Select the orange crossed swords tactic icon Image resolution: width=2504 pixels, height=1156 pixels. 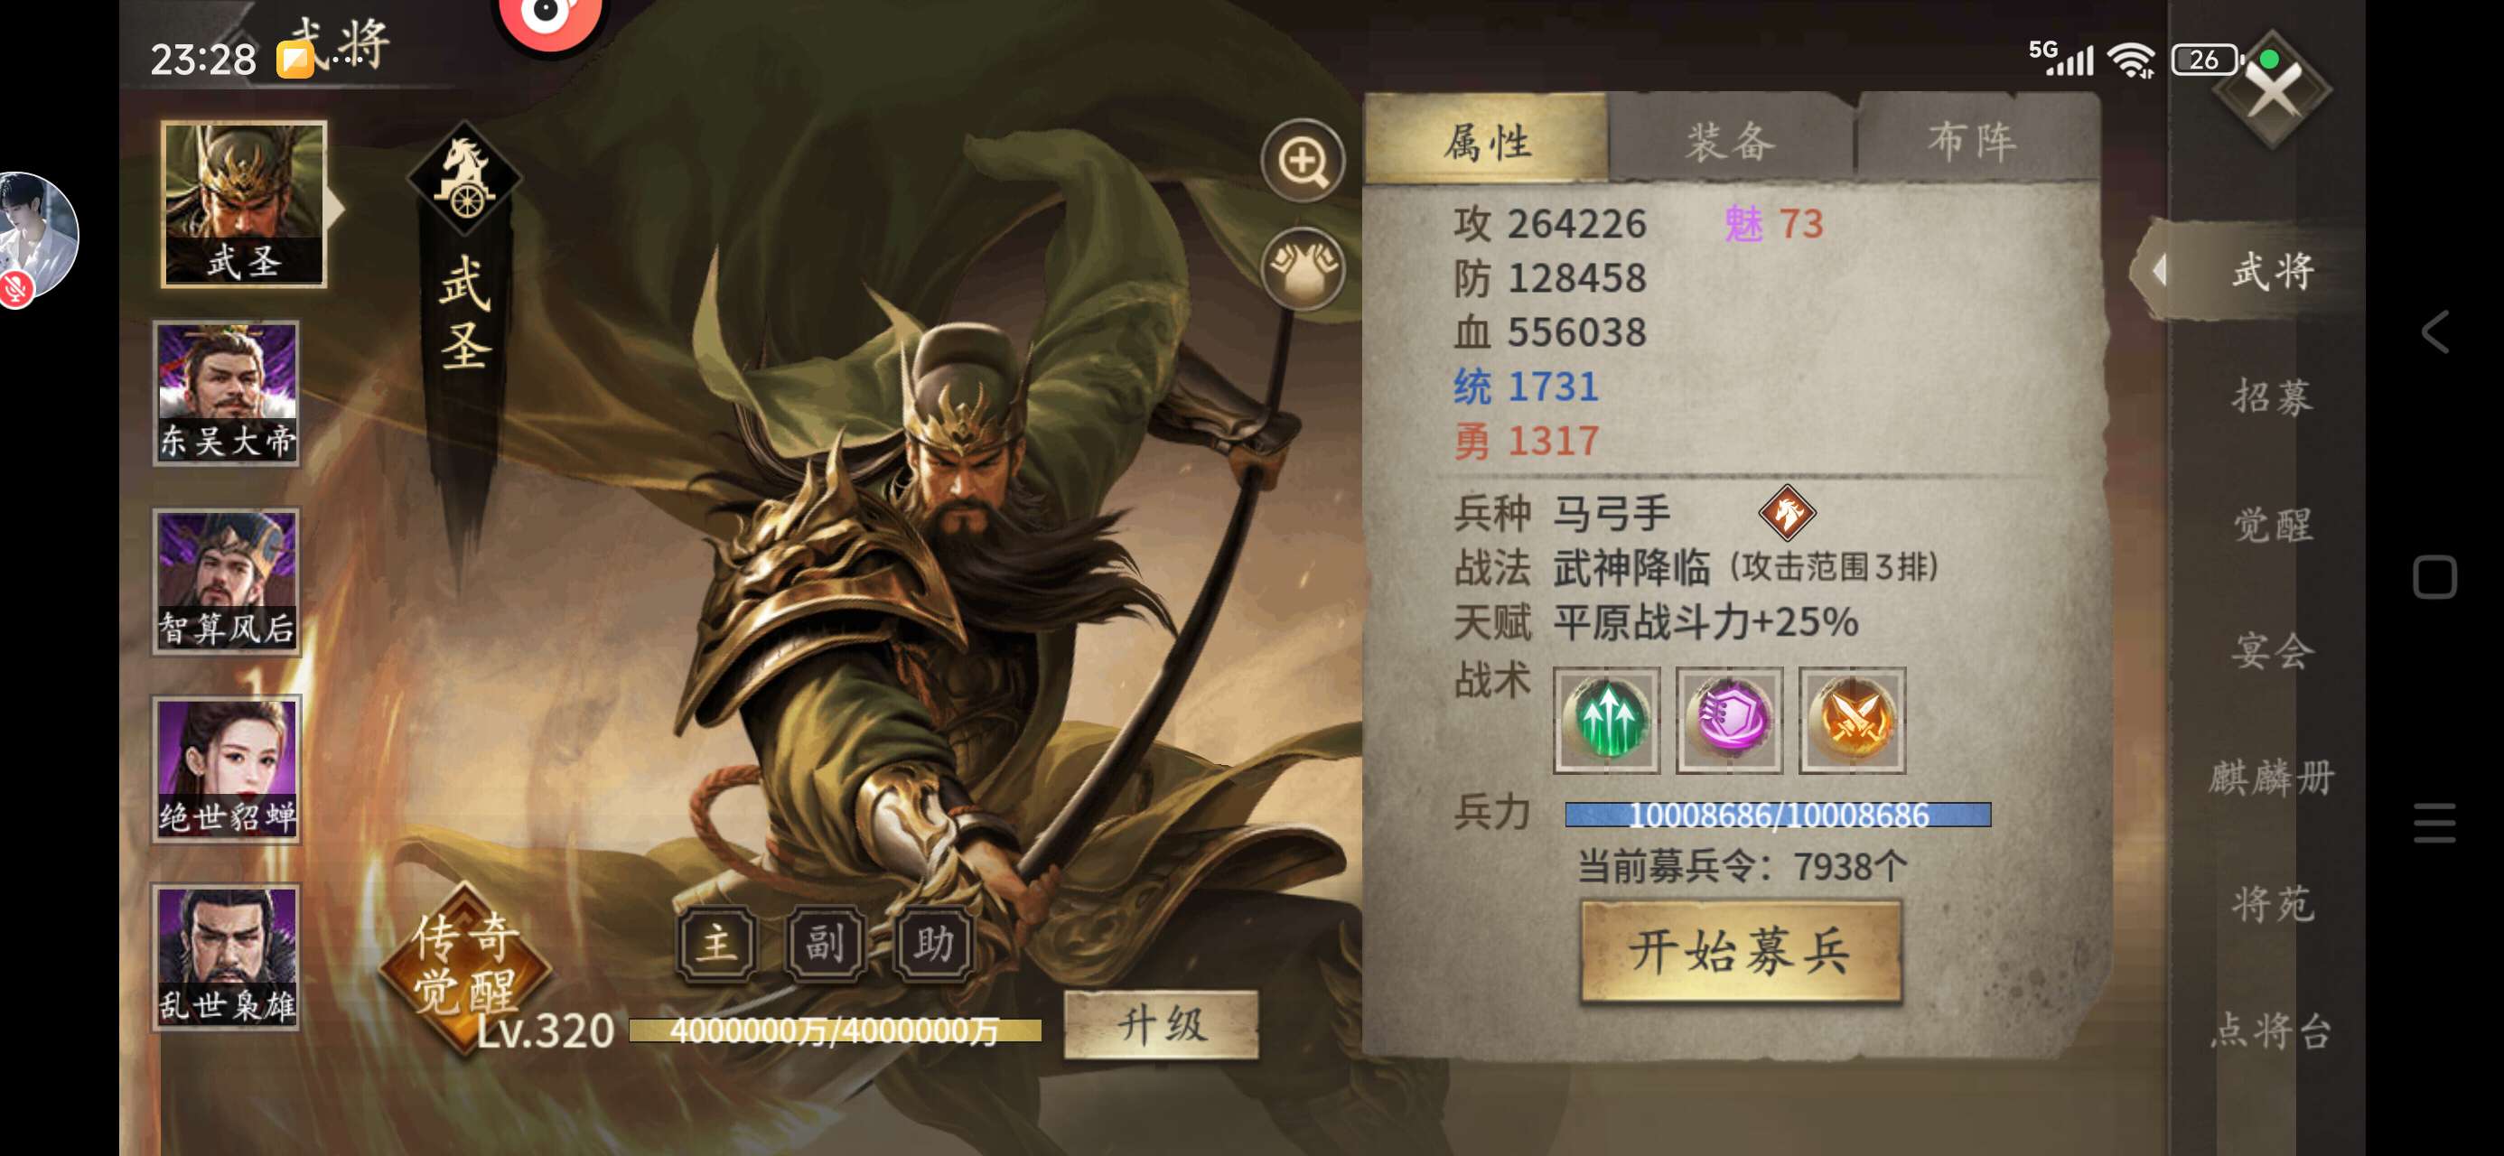click(x=1852, y=721)
